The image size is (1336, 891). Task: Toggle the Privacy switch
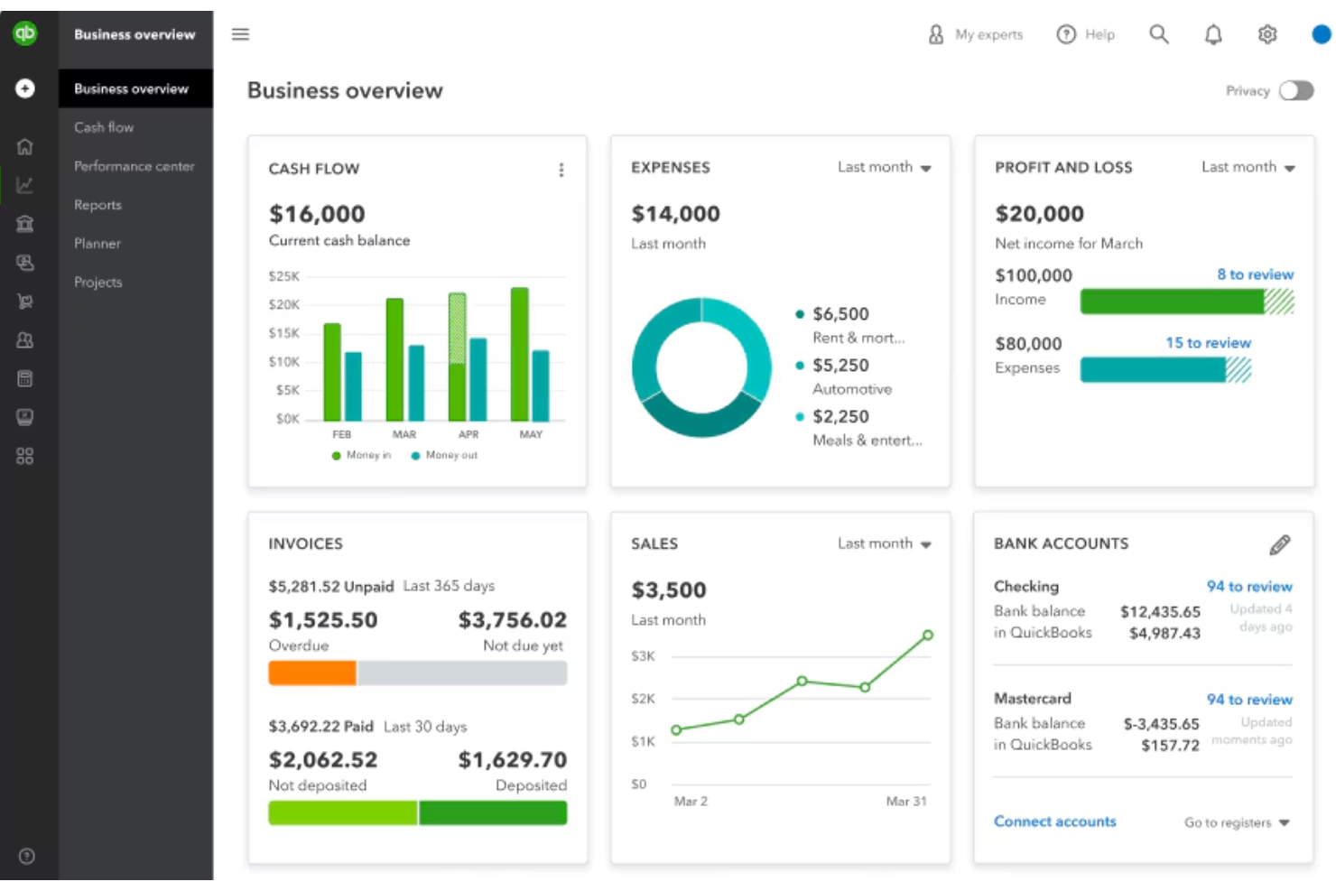point(1296,90)
